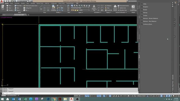Screen dimensions: 180x101
Task: Select Vertical Section tool
Action: (x=115, y=8)
